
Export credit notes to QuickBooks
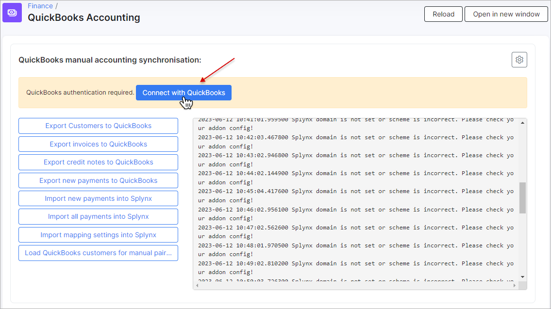99,162
